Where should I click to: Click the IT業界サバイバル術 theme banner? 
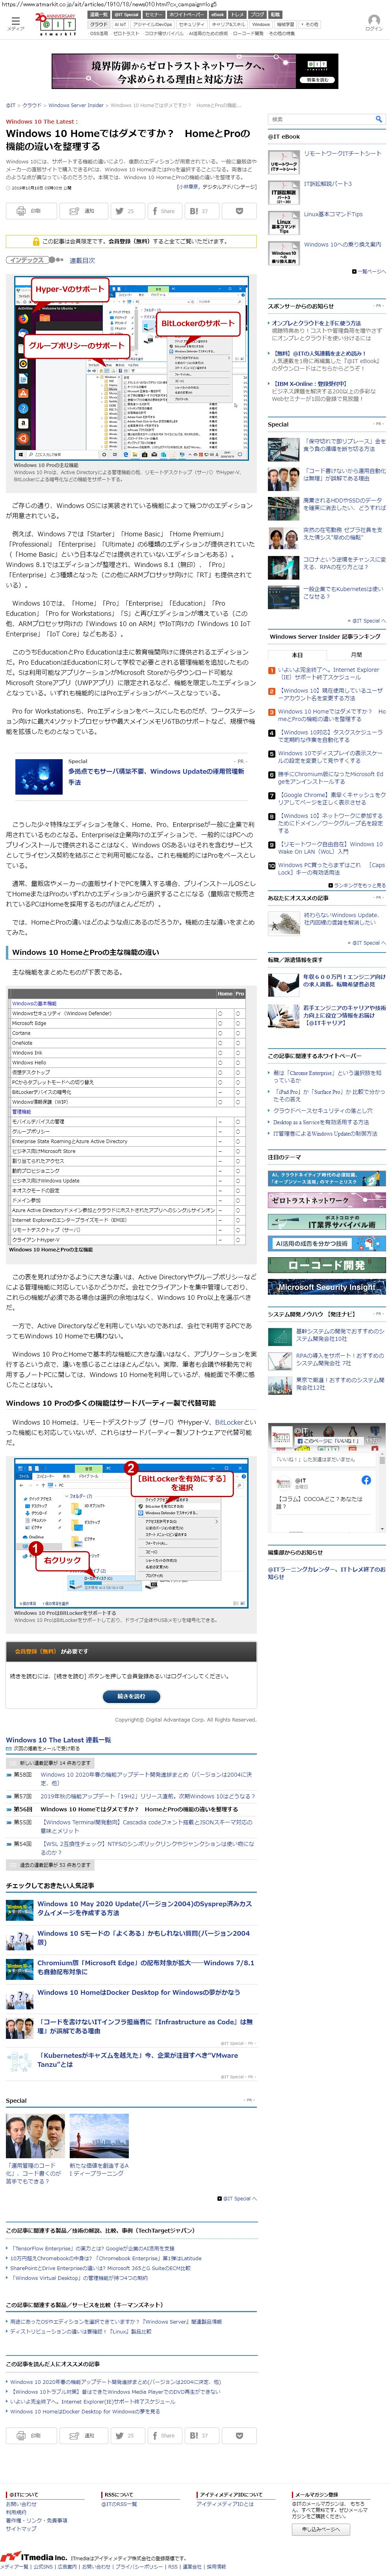point(326,1222)
